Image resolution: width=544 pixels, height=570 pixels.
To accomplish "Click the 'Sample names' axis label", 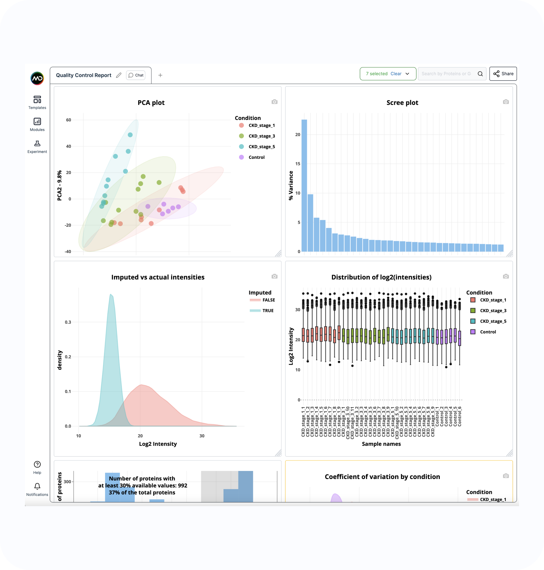I will coord(381,444).
